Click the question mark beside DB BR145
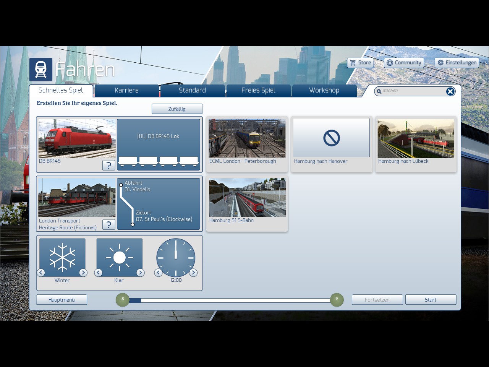 [x=108, y=165]
